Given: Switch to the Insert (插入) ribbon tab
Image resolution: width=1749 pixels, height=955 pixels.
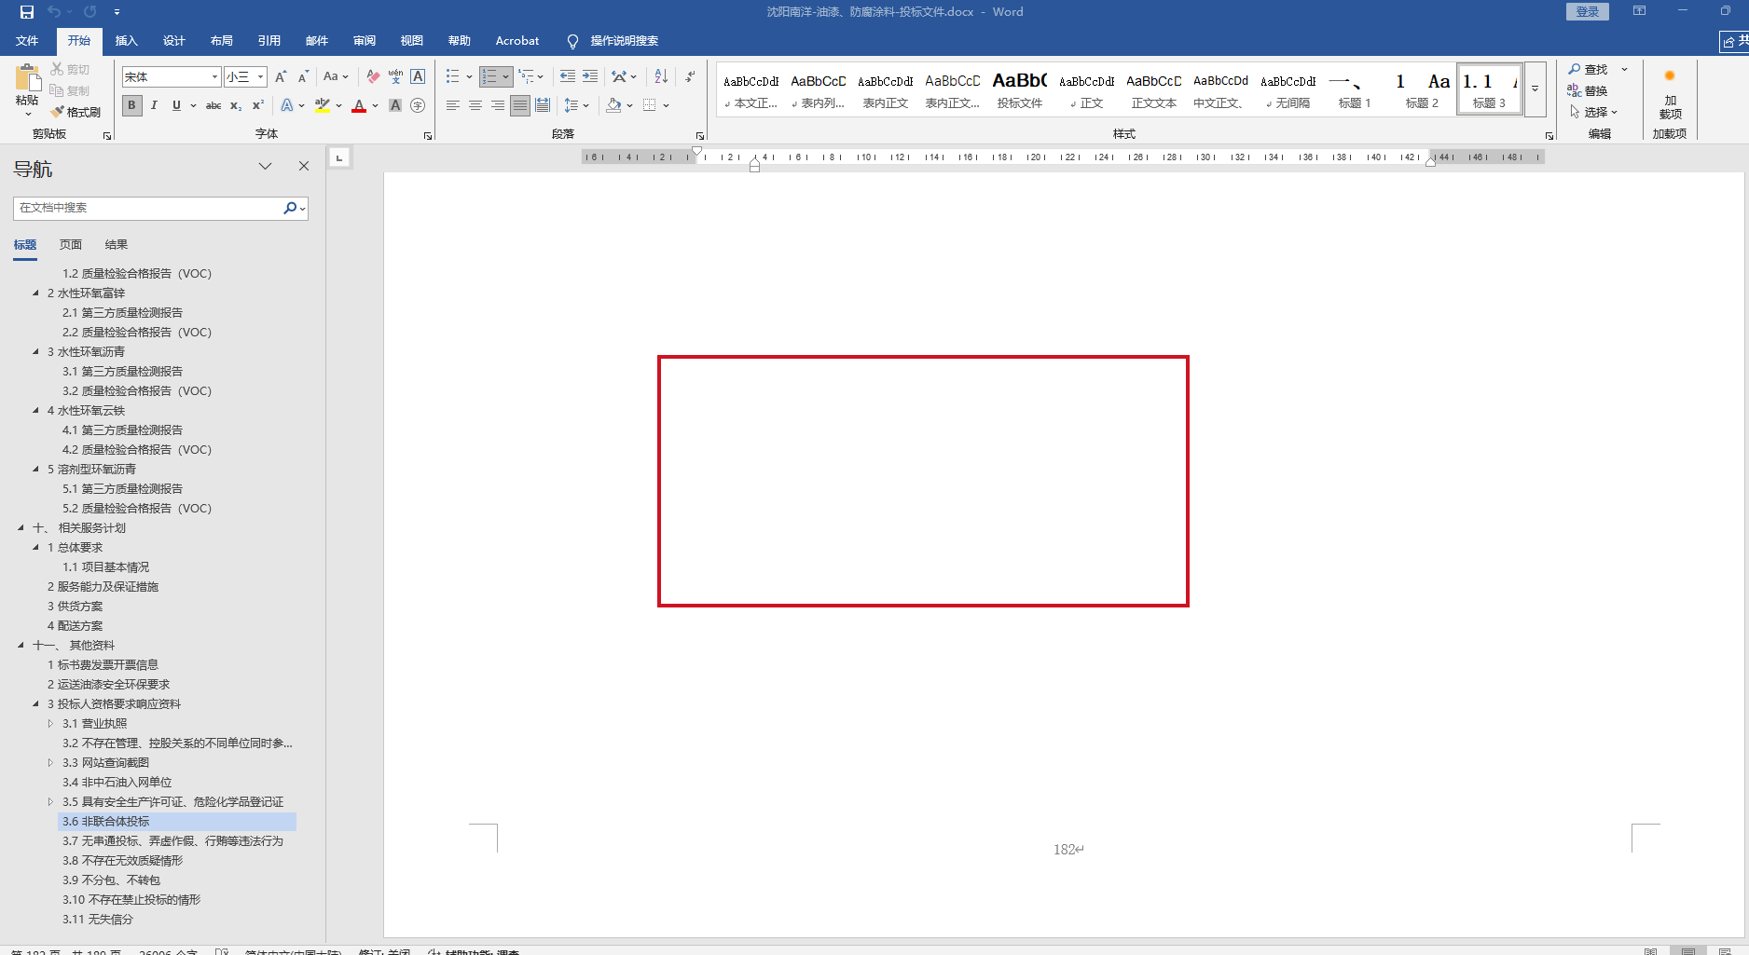Looking at the screenshot, I should [126, 41].
